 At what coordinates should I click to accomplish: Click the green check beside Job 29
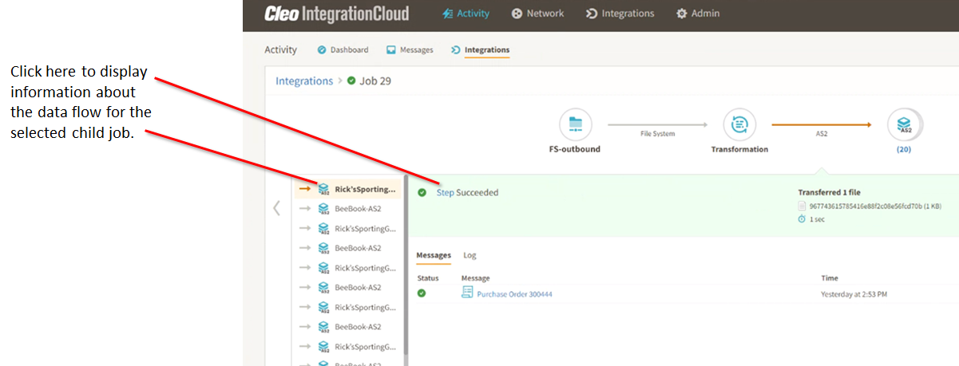(x=351, y=81)
